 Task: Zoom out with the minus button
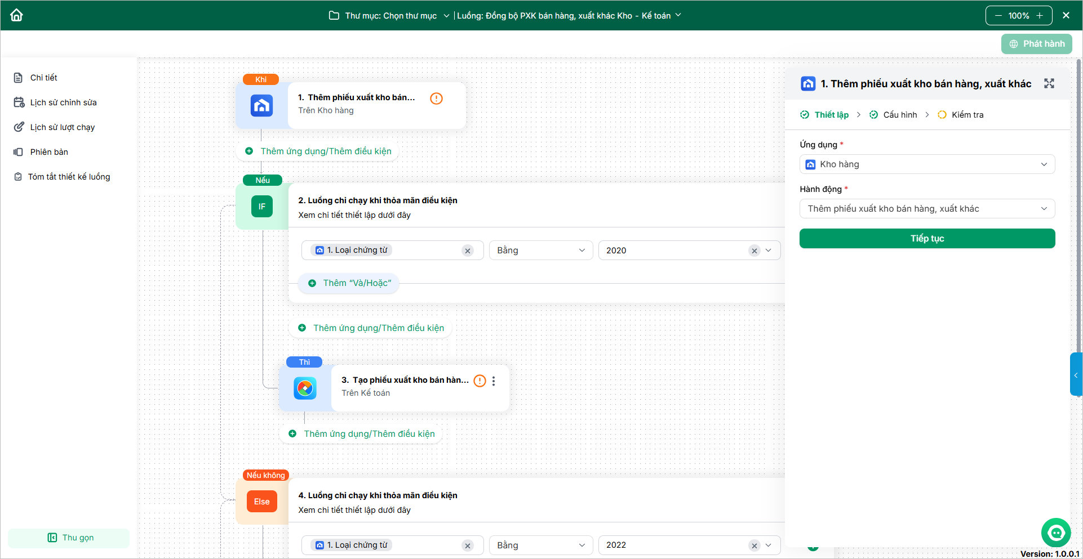pyautogui.click(x=998, y=16)
